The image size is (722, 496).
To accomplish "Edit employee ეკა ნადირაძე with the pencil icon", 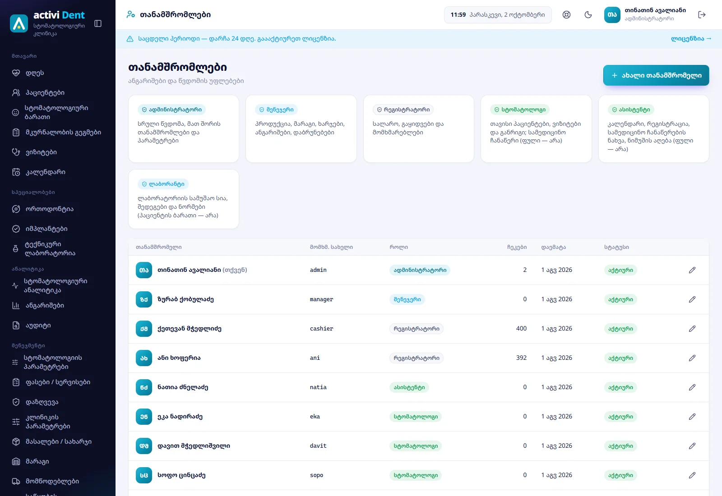I will (692, 417).
